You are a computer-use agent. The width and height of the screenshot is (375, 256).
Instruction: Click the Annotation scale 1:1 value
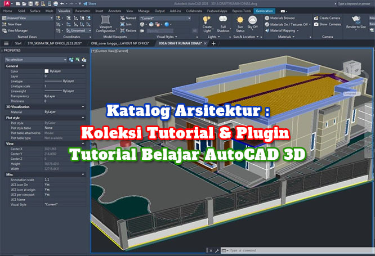[47, 179]
